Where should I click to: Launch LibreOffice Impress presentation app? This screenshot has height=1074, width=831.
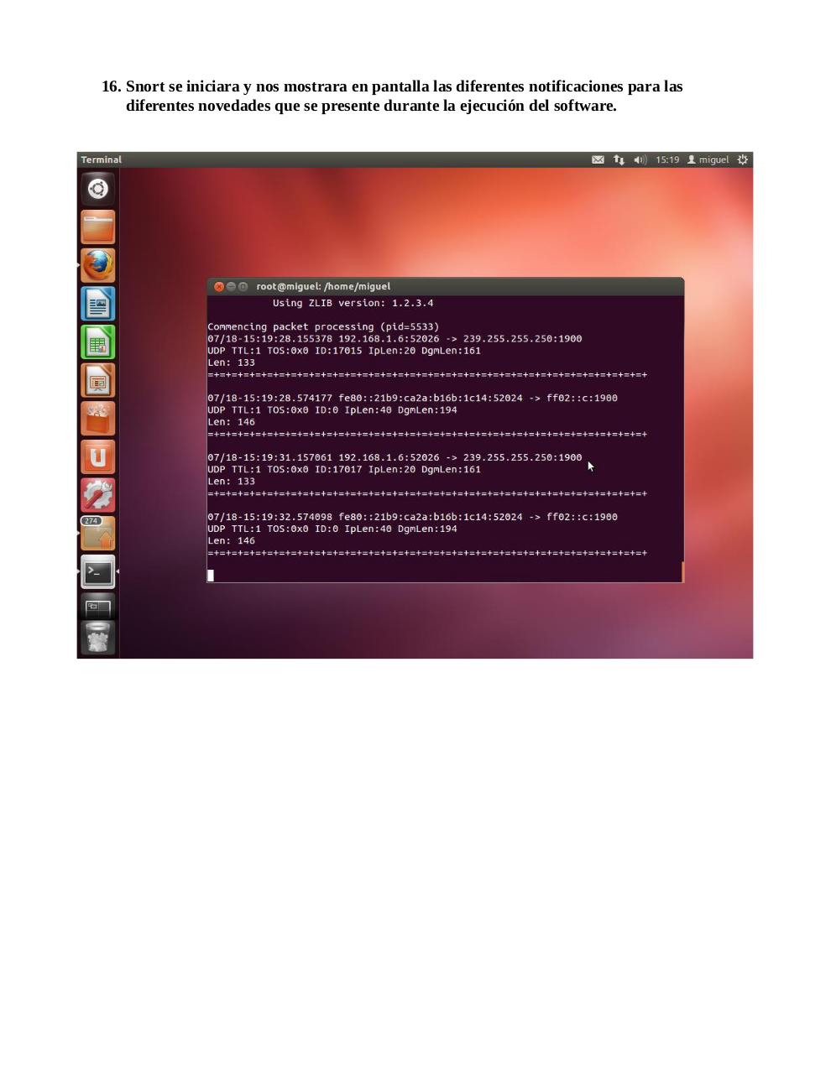[98, 380]
